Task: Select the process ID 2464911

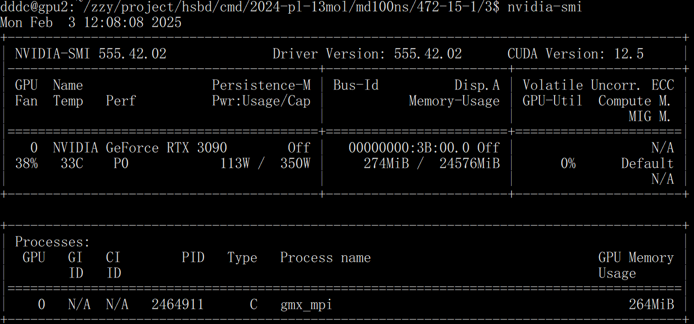Action: click(x=178, y=305)
